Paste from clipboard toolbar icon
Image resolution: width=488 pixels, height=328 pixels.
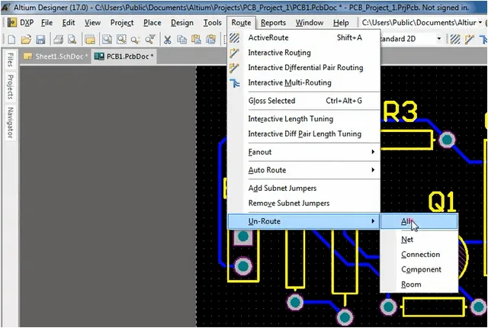(196, 40)
